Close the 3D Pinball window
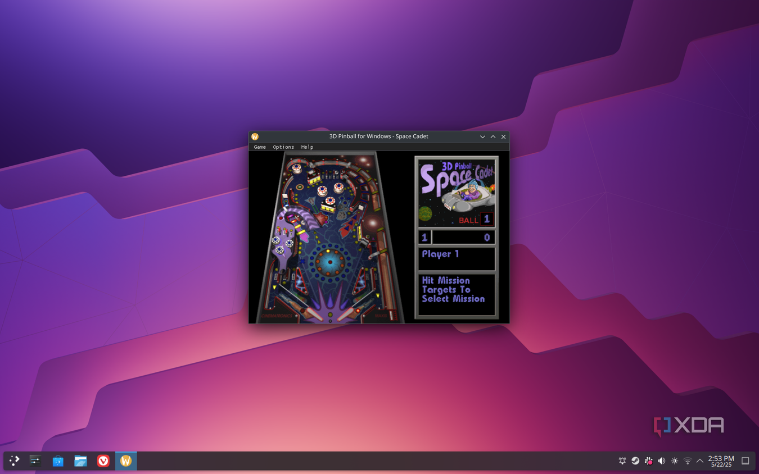Screen dimensions: 759x474 coord(504,136)
